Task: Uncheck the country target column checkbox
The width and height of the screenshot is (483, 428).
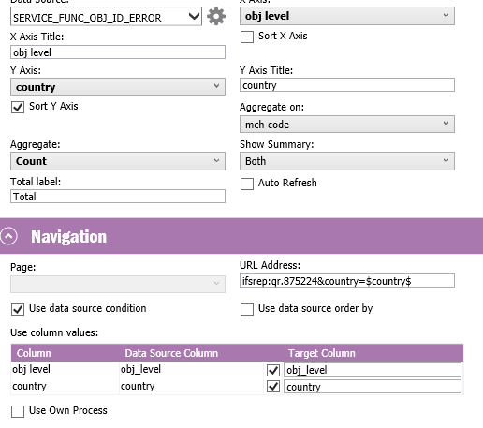Action: click(273, 387)
